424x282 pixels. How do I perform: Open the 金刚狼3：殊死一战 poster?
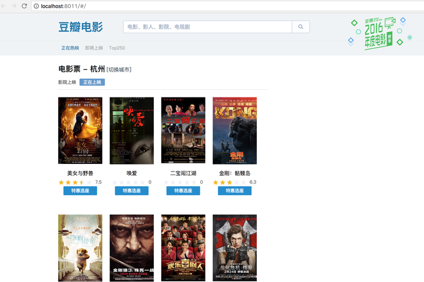132,248
